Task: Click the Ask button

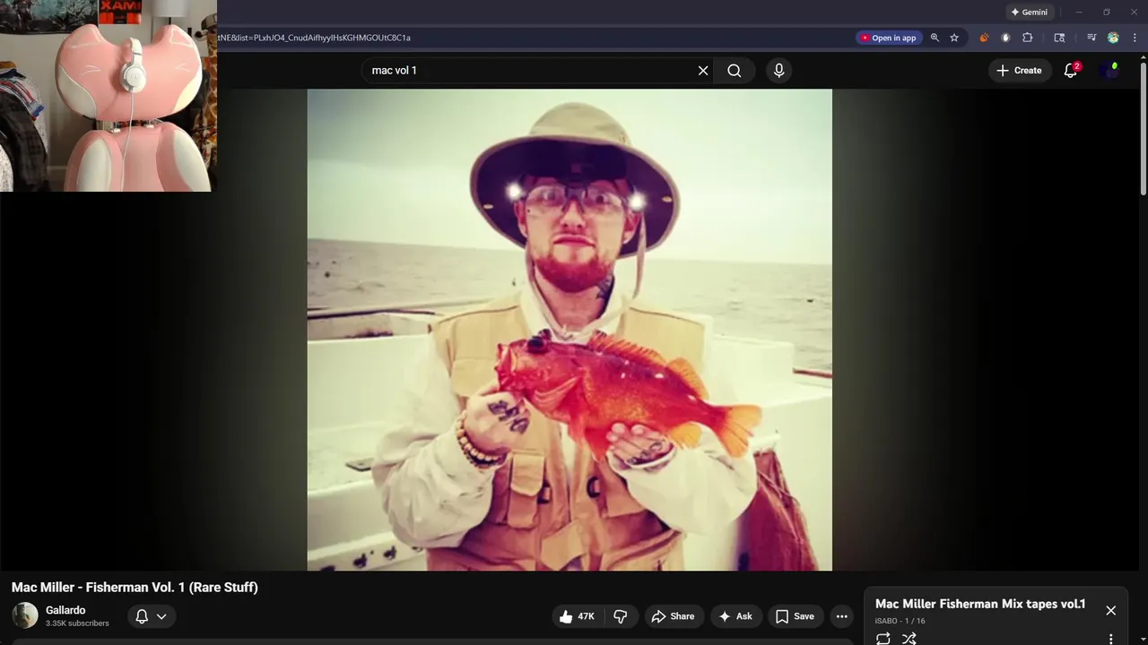Action: 735,616
